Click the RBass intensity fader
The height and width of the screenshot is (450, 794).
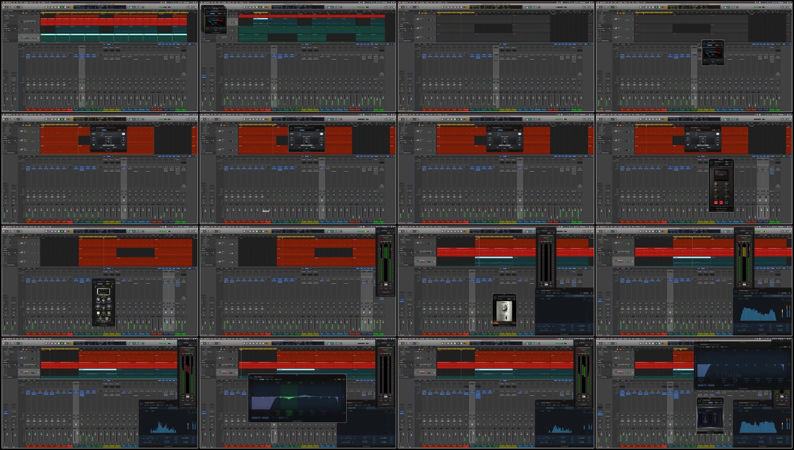705,421
